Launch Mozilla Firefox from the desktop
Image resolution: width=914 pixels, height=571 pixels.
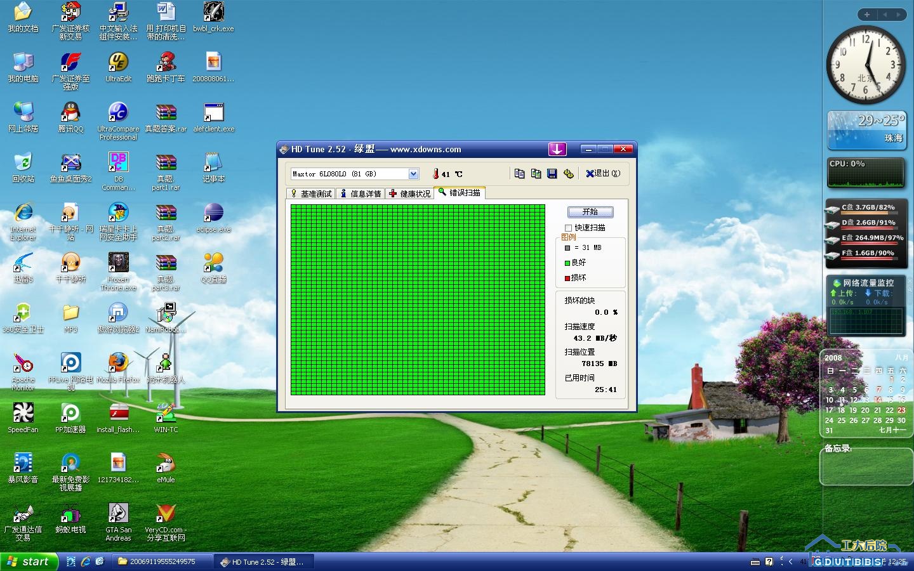118,368
